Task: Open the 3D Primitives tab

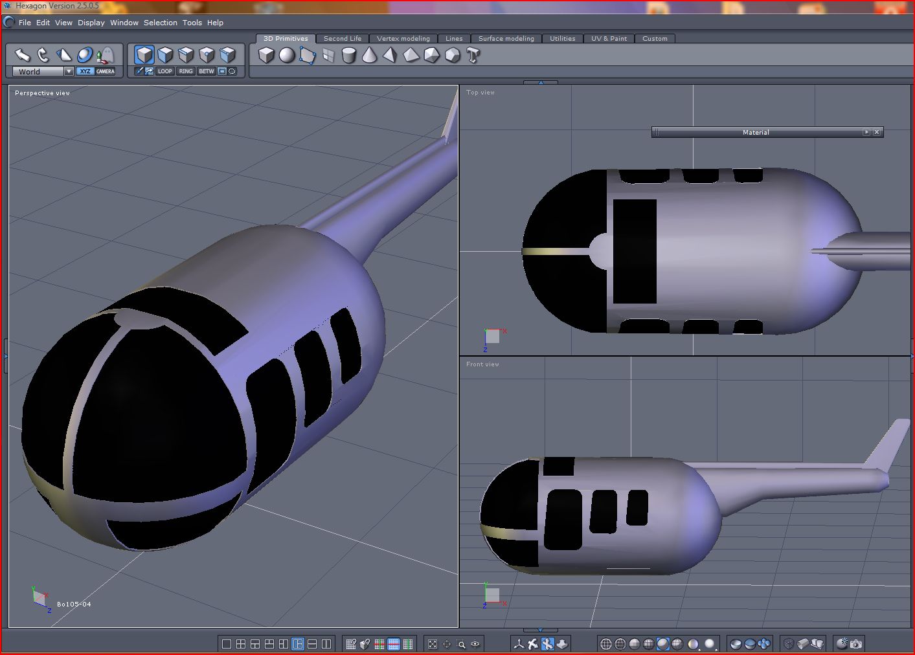Action: coord(286,39)
